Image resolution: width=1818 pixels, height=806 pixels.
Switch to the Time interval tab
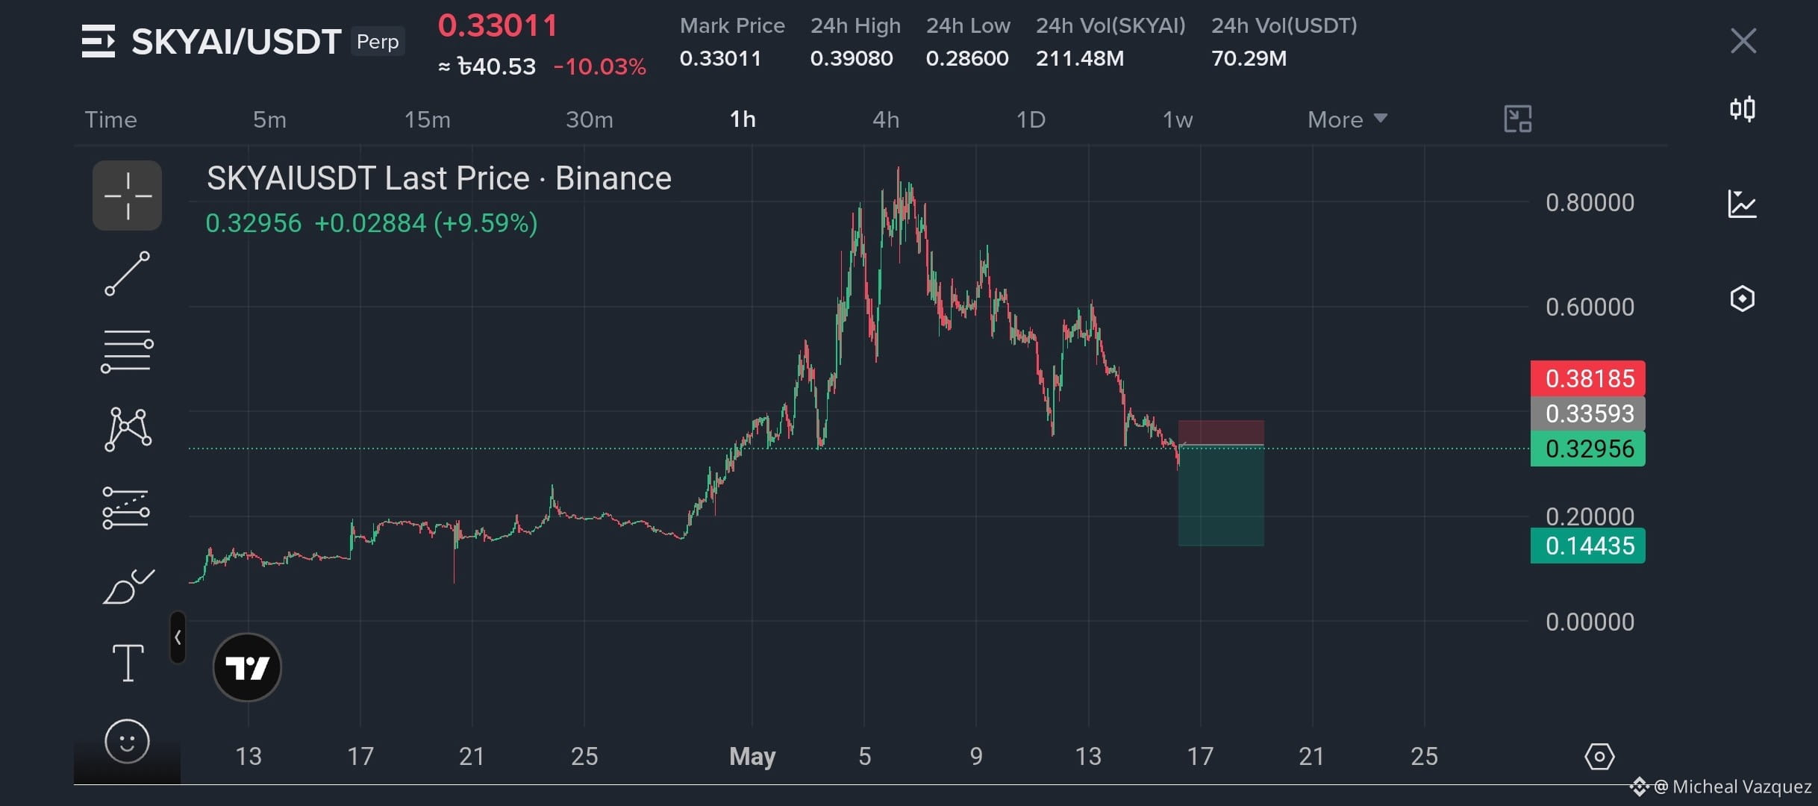110,119
